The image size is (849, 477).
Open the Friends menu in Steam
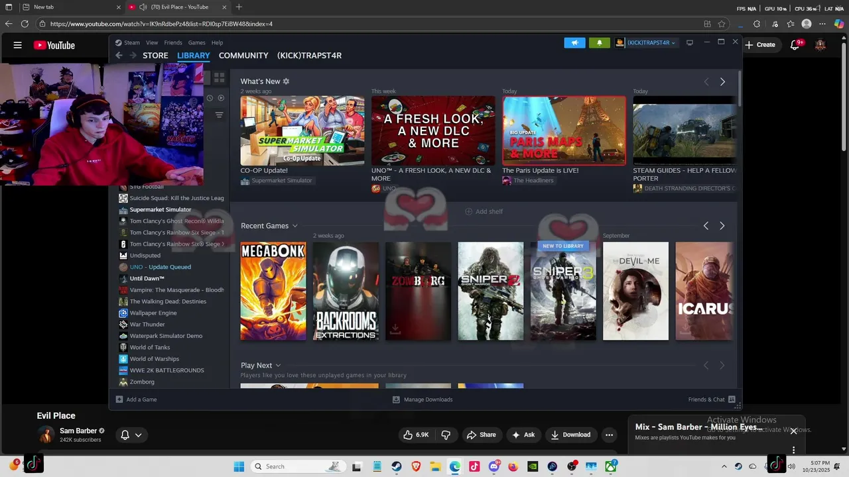[173, 42]
